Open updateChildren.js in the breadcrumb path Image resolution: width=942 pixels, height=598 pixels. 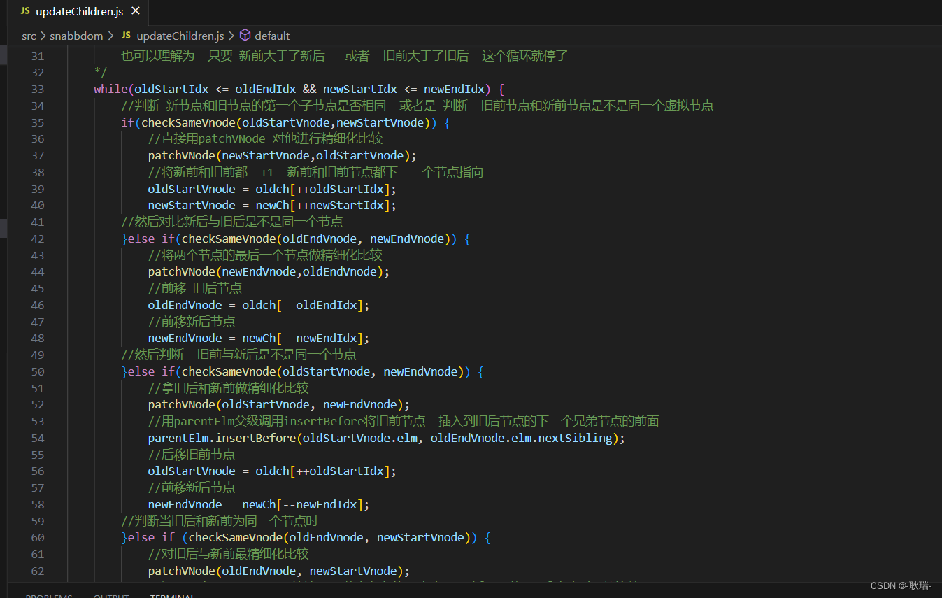[180, 36]
